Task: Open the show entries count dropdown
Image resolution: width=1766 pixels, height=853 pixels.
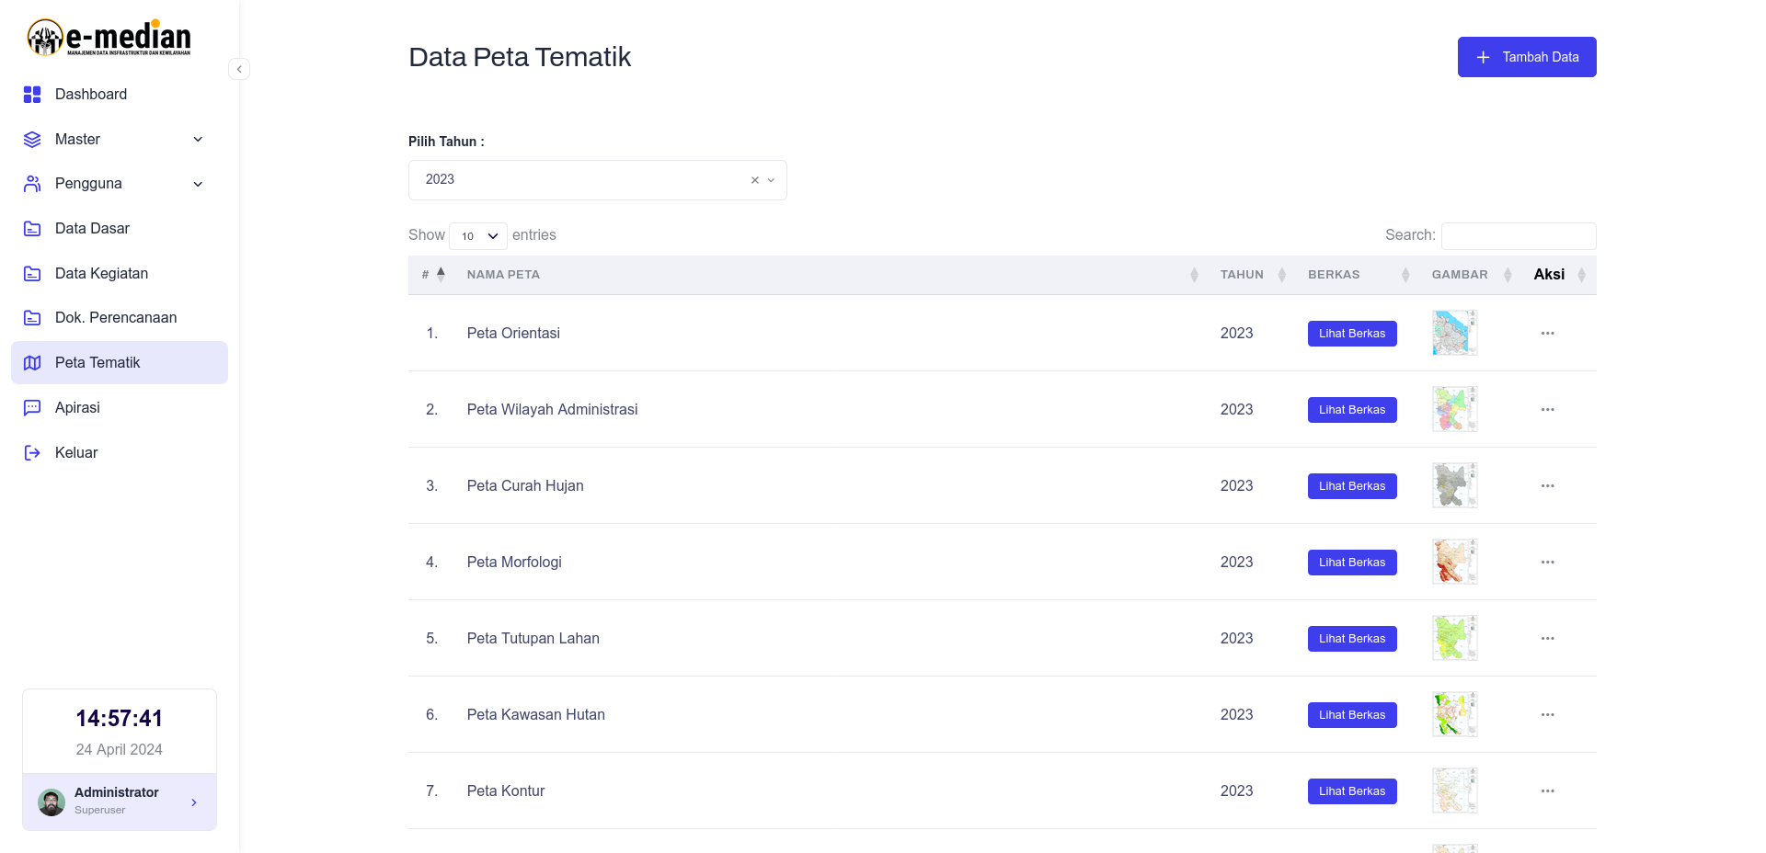Action: [x=478, y=236]
